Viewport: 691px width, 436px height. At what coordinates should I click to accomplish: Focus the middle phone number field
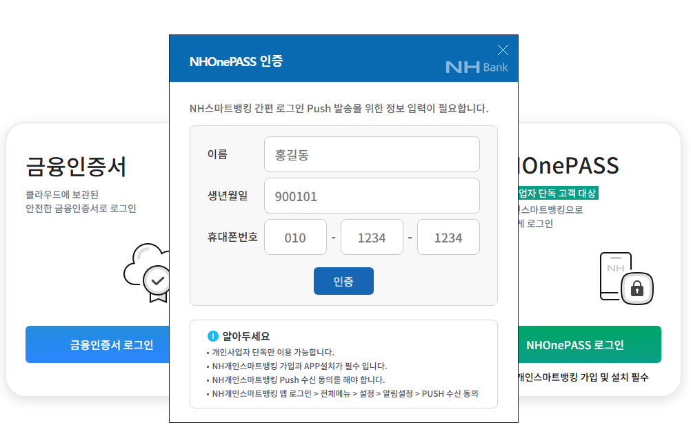(372, 237)
